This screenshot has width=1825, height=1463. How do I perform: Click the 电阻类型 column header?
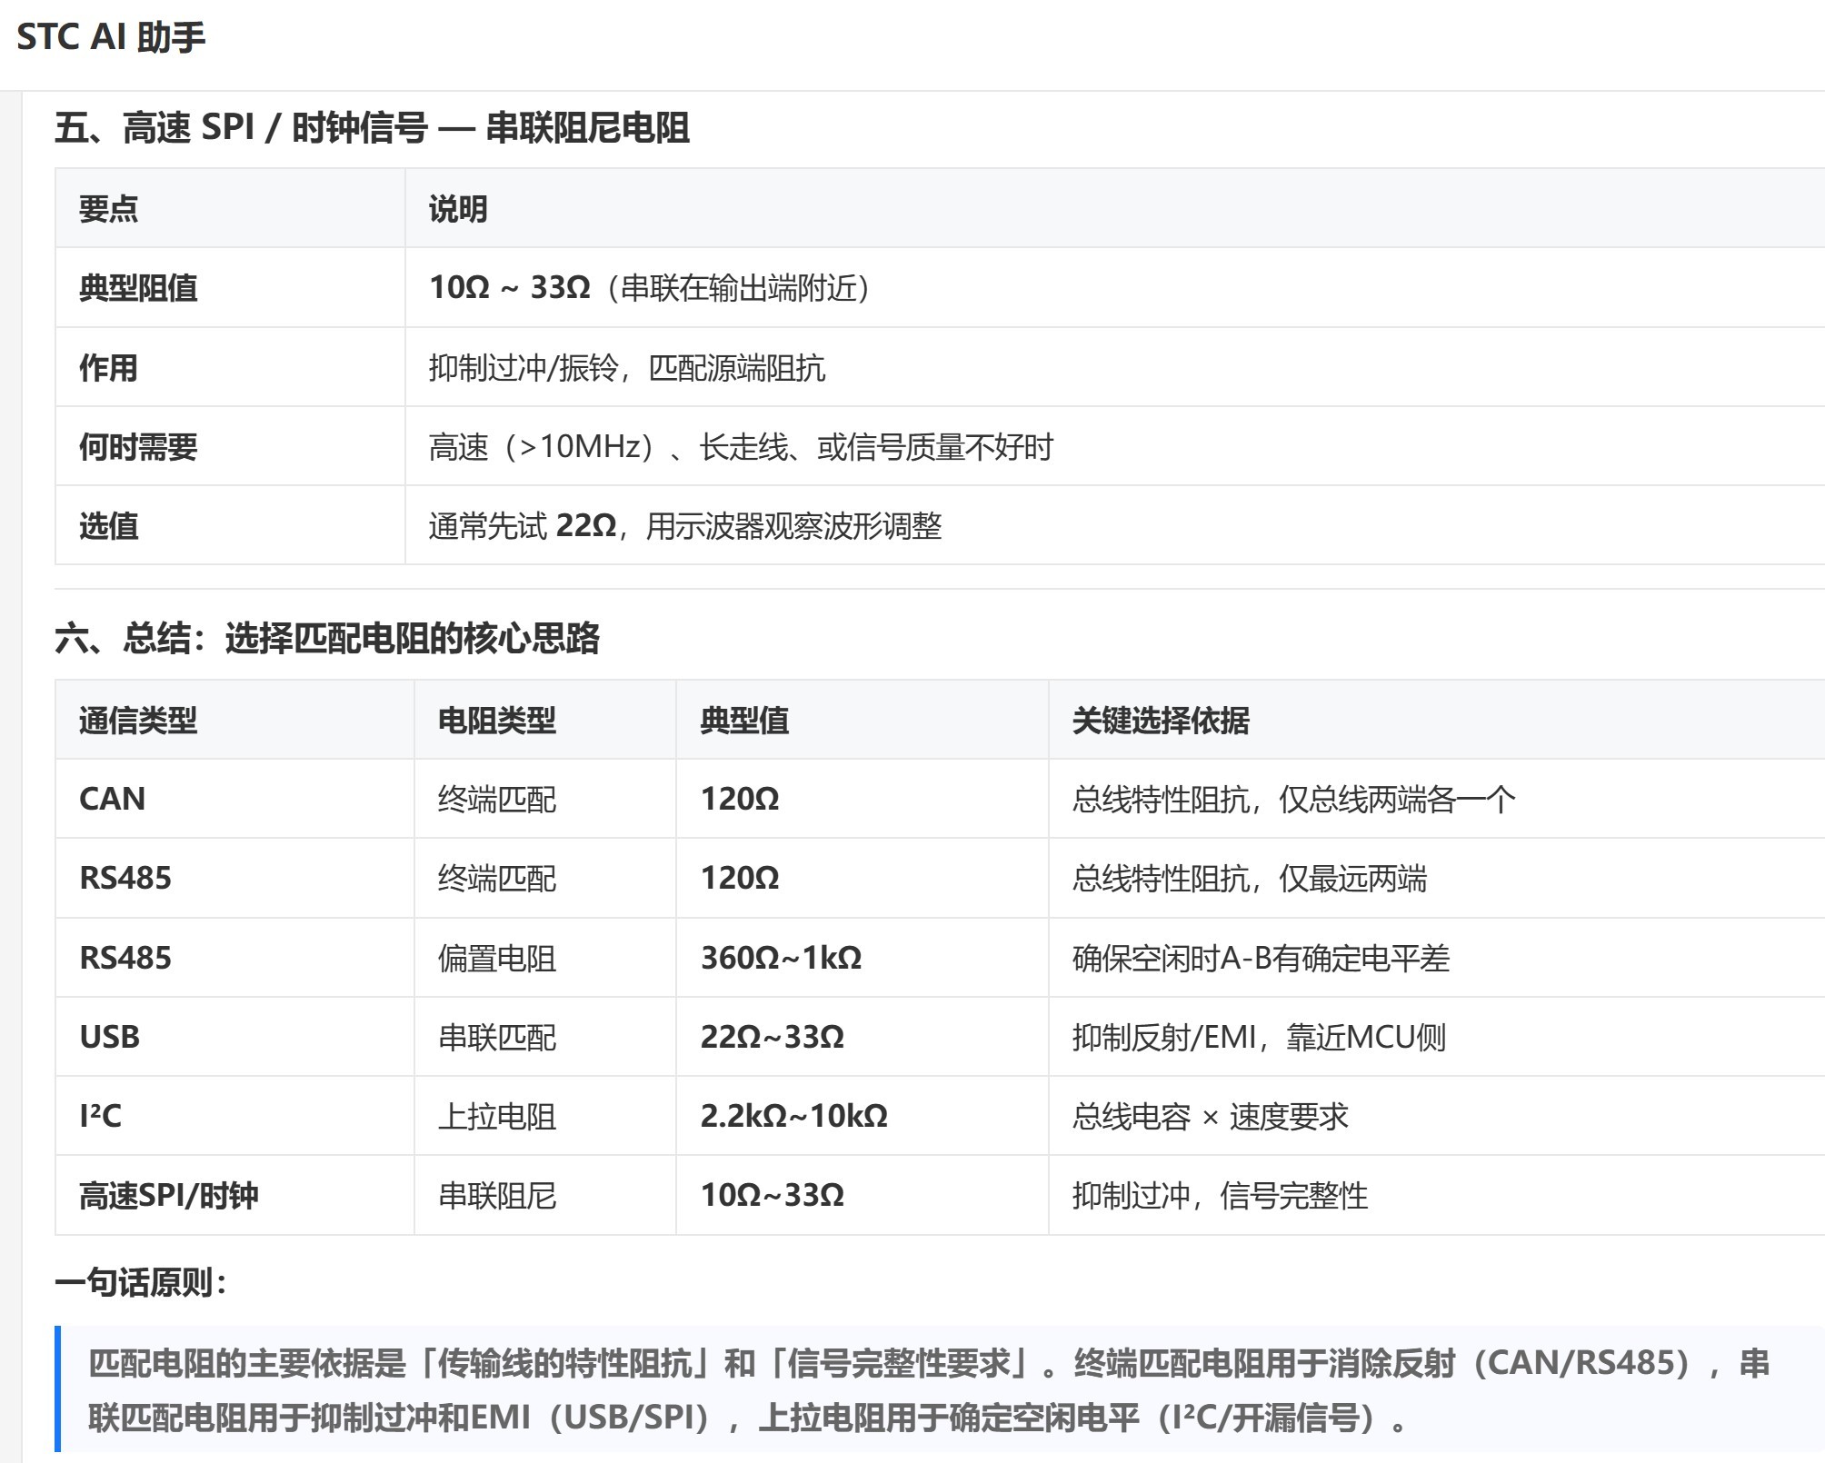497,721
